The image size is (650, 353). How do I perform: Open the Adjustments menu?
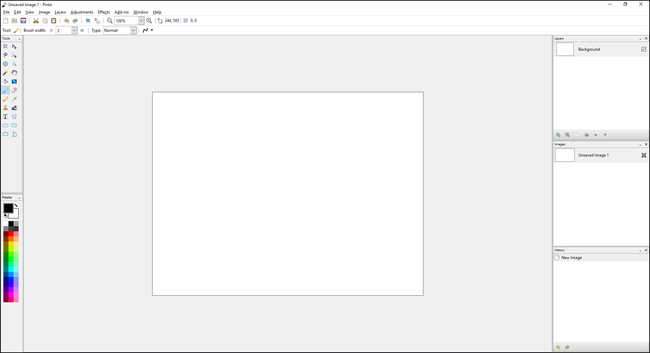[82, 12]
